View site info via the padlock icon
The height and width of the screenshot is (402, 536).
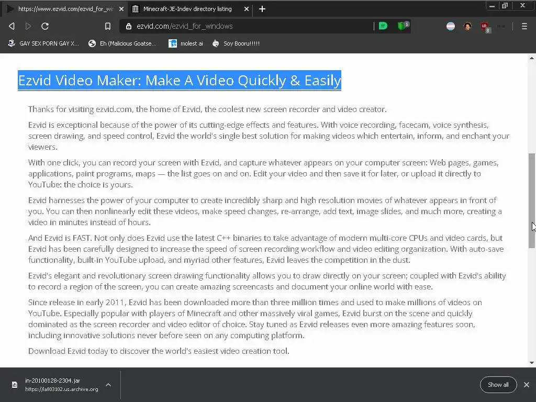click(x=129, y=26)
